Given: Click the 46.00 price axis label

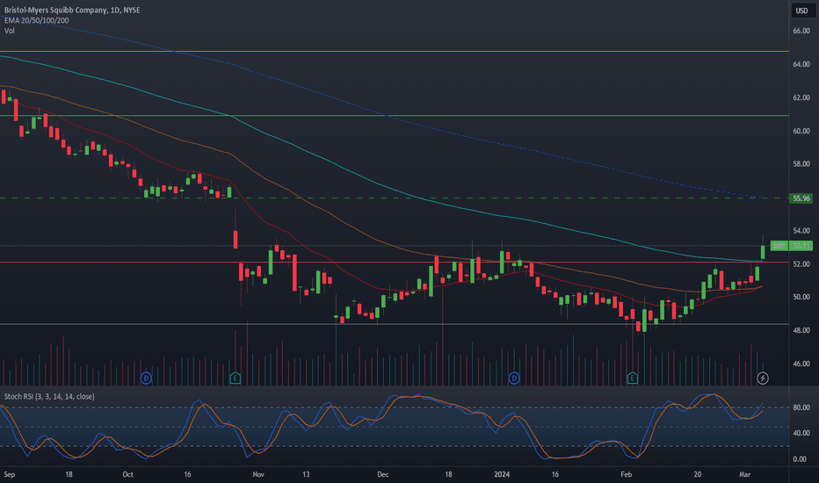Looking at the screenshot, I should (x=801, y=364).
